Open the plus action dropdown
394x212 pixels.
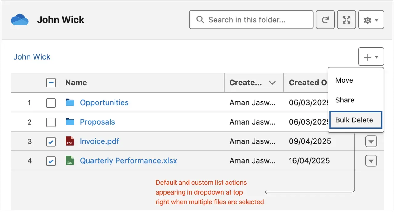pos(371,56)
